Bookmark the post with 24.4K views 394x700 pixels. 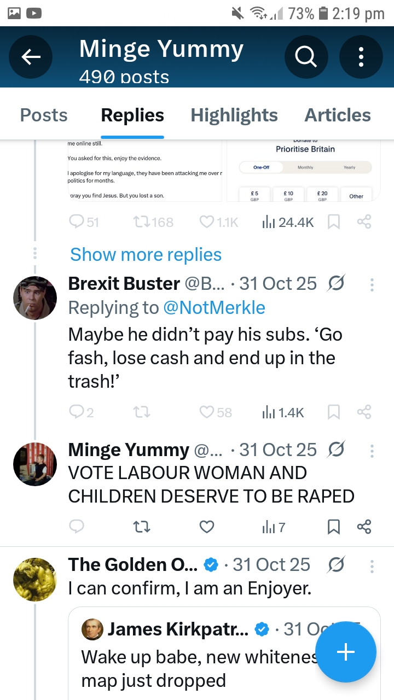333,222
